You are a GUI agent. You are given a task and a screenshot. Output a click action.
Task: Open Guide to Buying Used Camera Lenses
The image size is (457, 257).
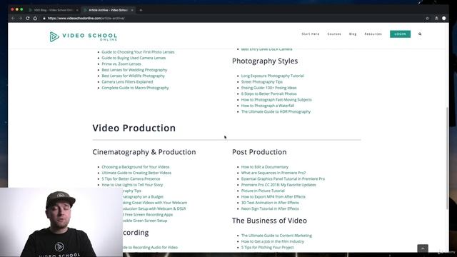pos(134,58)
